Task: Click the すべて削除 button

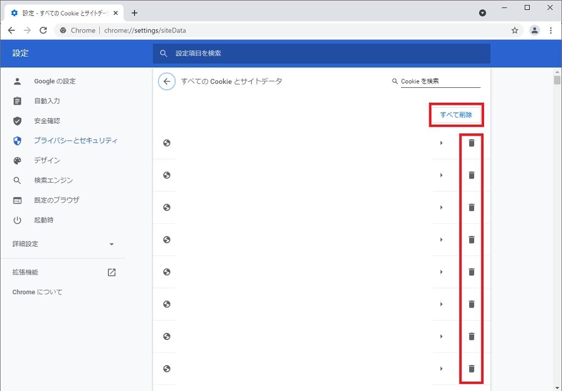Action: pyautogui.click(x=456, y=115)
